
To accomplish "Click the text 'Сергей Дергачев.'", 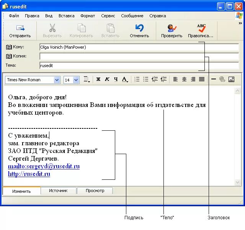I will (x=33, y=159).
